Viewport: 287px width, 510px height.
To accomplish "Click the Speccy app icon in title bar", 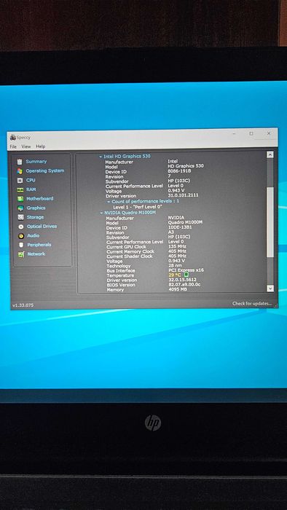I will (13, 137).
